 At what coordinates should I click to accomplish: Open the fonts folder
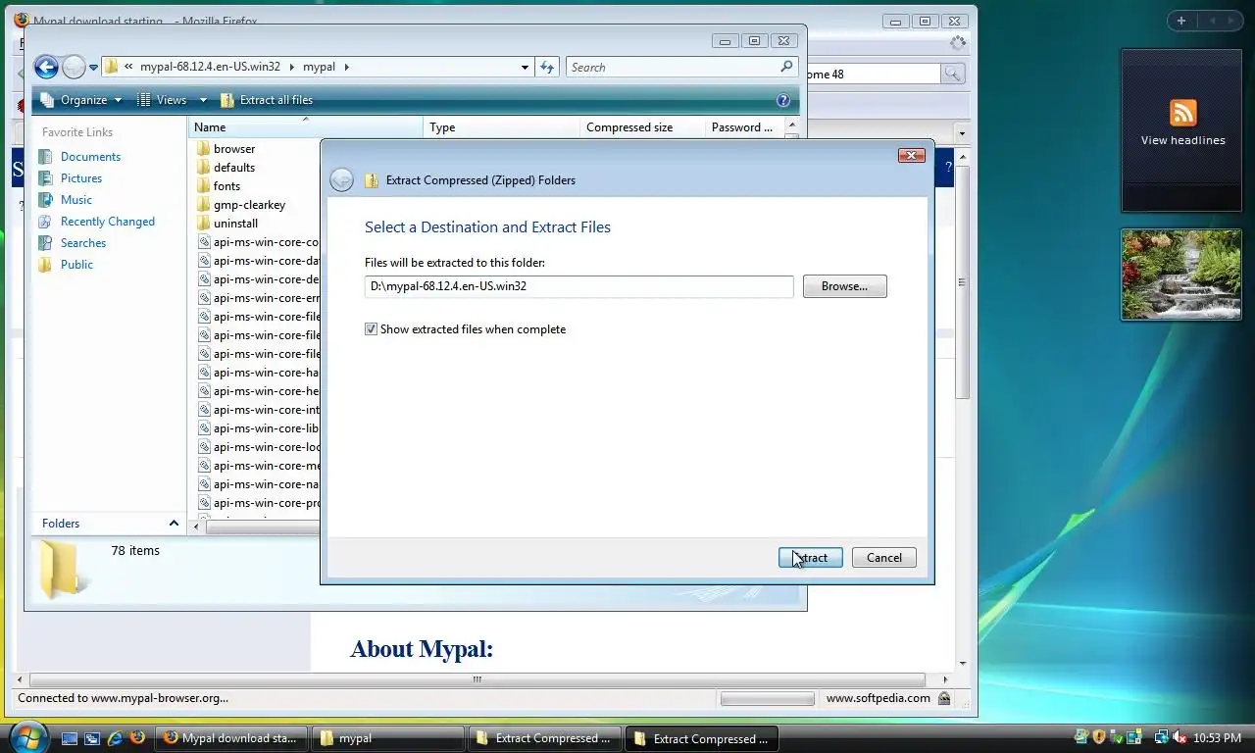(226, 186)
